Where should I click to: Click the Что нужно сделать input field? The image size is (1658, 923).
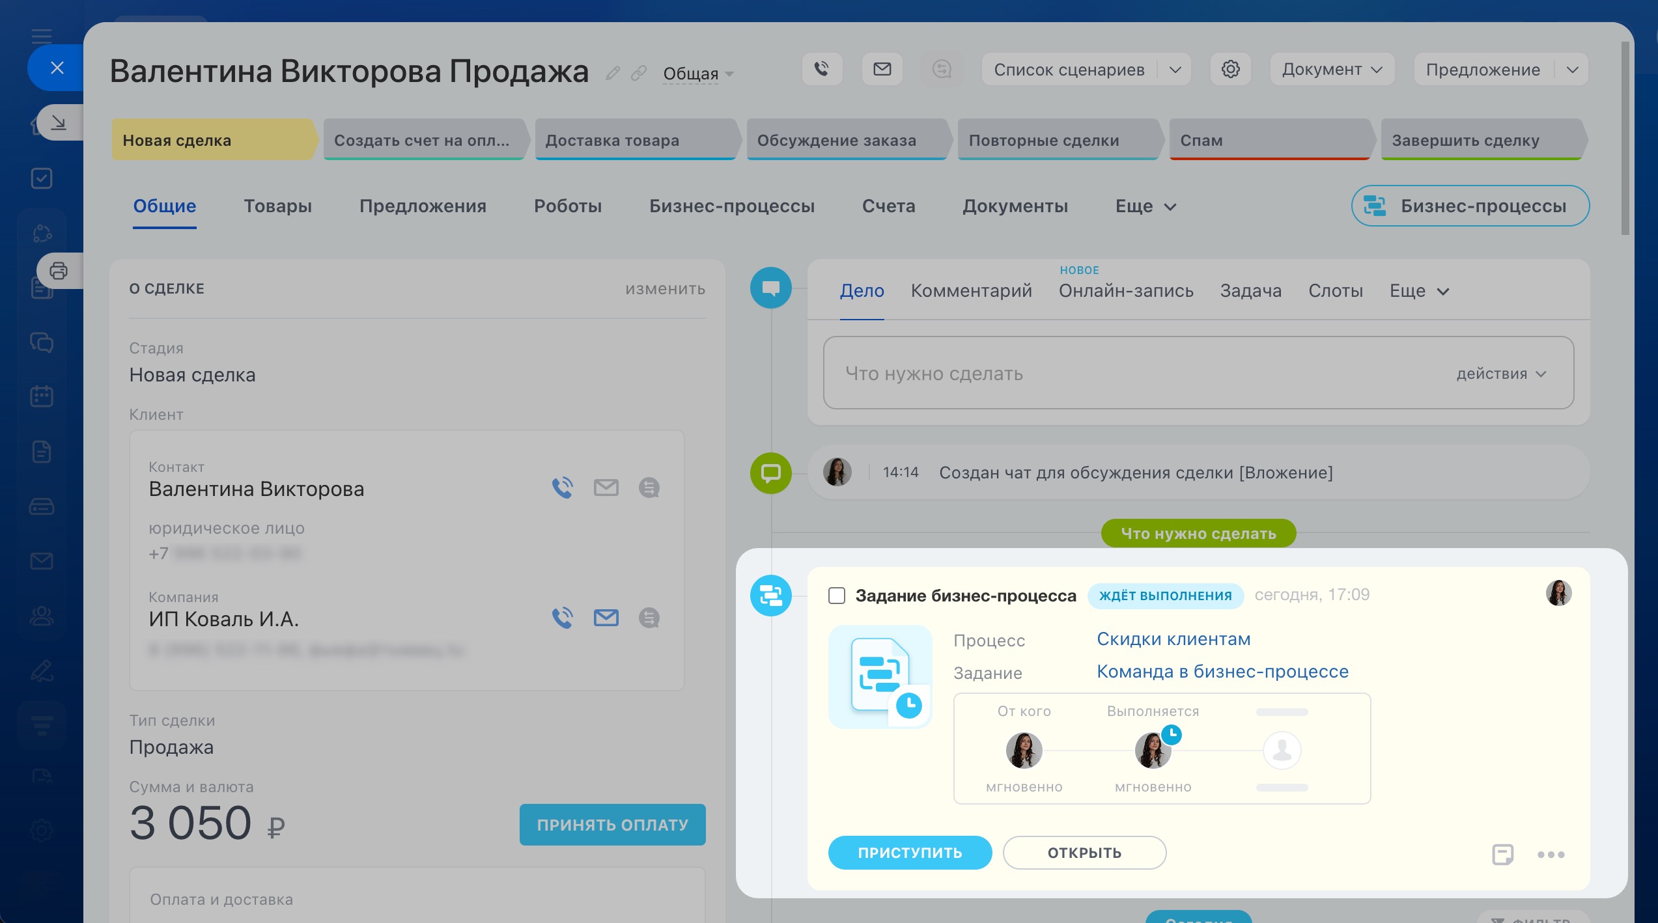click(1198, 373)
